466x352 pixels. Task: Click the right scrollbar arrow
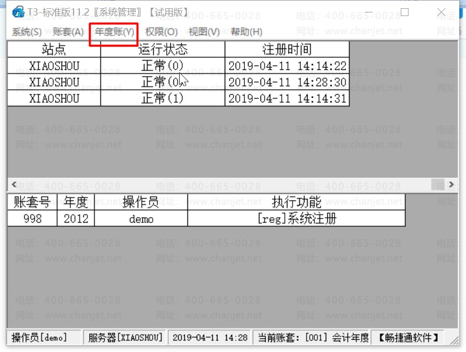451,185
